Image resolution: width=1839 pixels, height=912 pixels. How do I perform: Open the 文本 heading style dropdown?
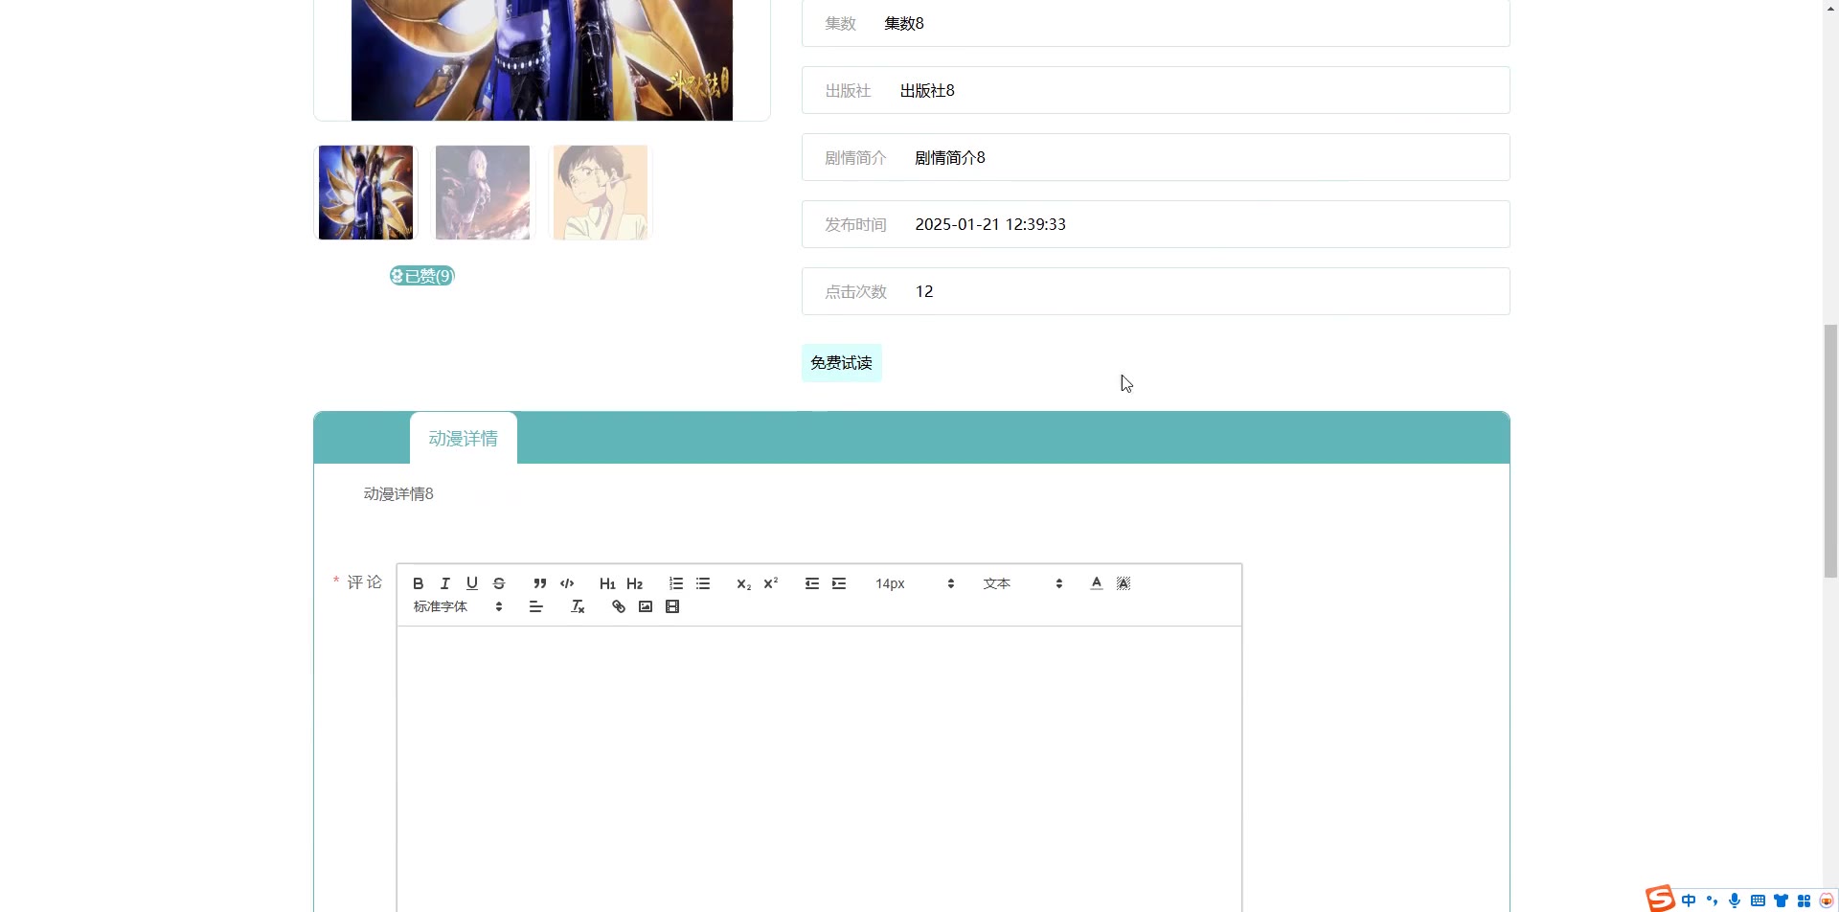point(1022,583)
